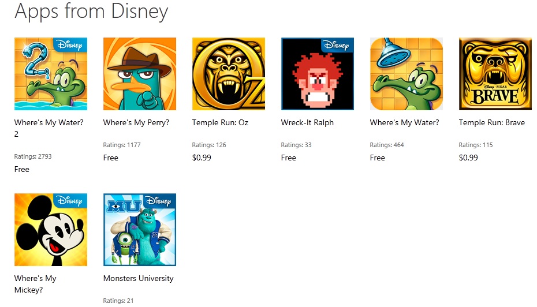Open the Monsters University title link
The height and width of the screenshot is (307, 537).
coord(139,278)
